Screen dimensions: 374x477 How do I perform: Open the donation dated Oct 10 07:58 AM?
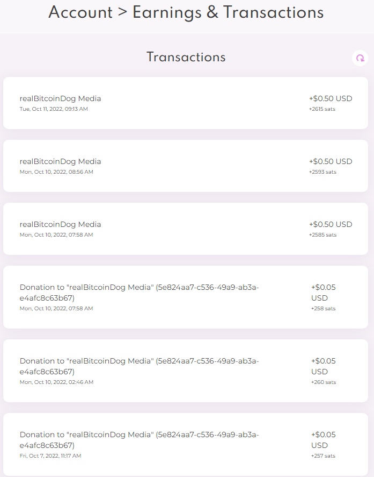coord(186,297)
